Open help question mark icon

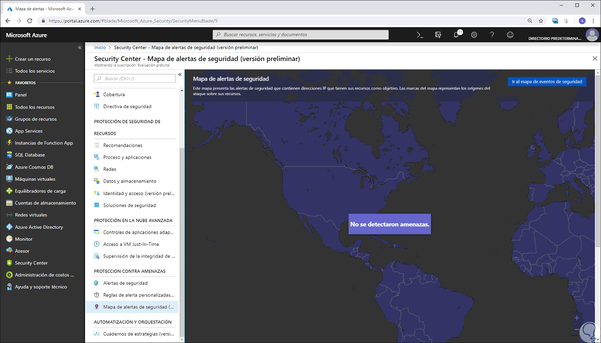point(492,35)
